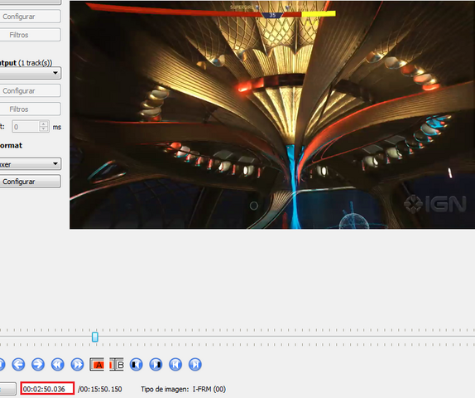Click the '(1 track(s))' audio output label
Viewport: 475px width, 398px height.
click(x=35, y=63)
